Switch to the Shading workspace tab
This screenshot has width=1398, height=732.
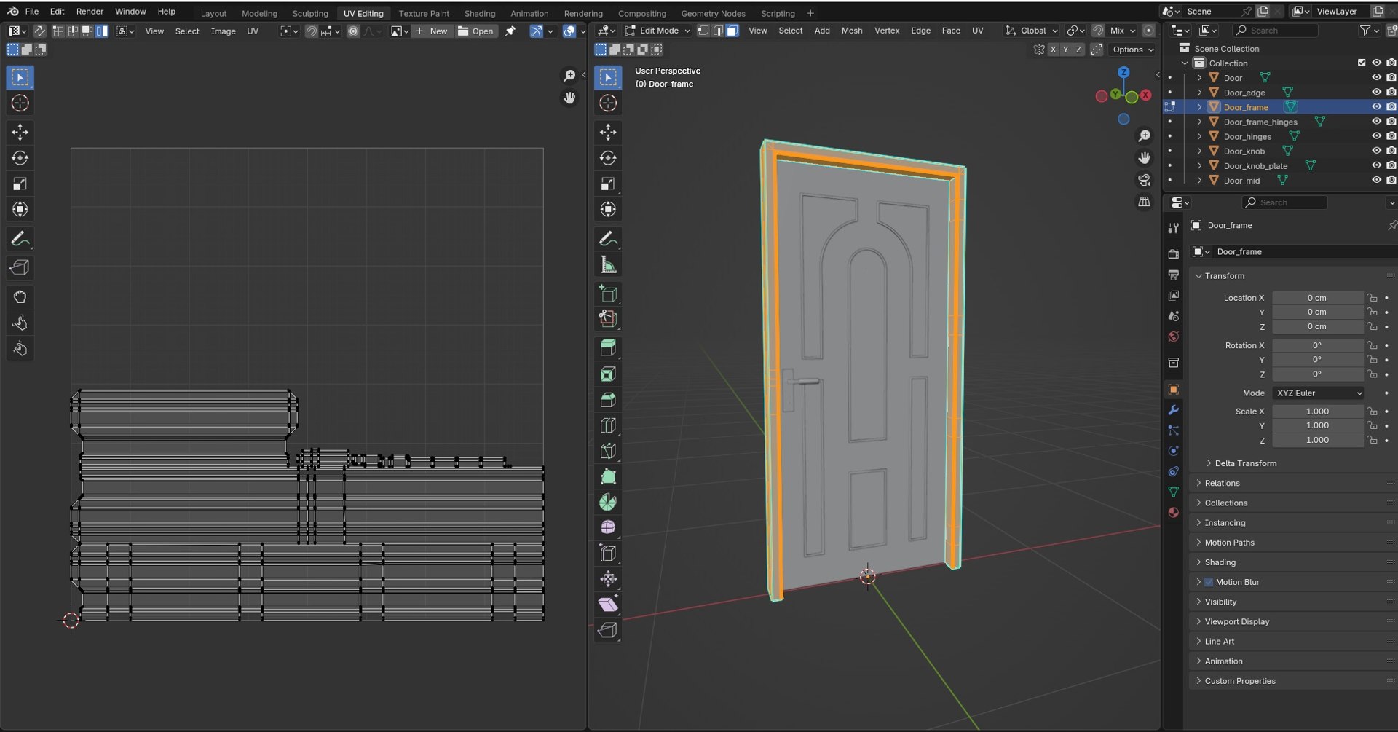click(480, 13)
